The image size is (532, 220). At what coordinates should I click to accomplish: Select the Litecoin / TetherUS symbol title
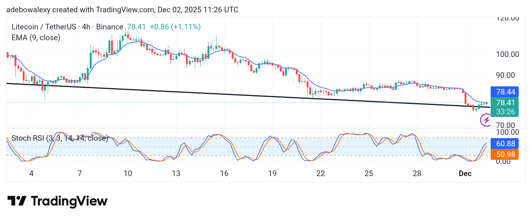(44, 27)
